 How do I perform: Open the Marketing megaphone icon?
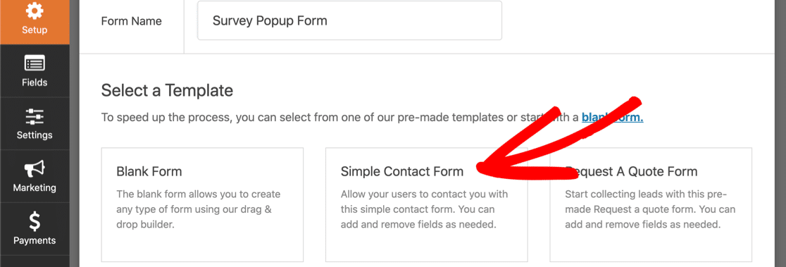(35, 169)
